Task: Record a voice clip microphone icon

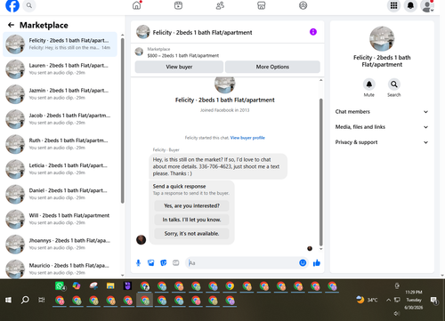Action: [138, 263]
